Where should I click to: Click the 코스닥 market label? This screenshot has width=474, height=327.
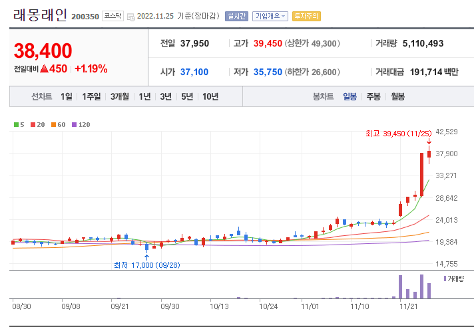point(113,16)
